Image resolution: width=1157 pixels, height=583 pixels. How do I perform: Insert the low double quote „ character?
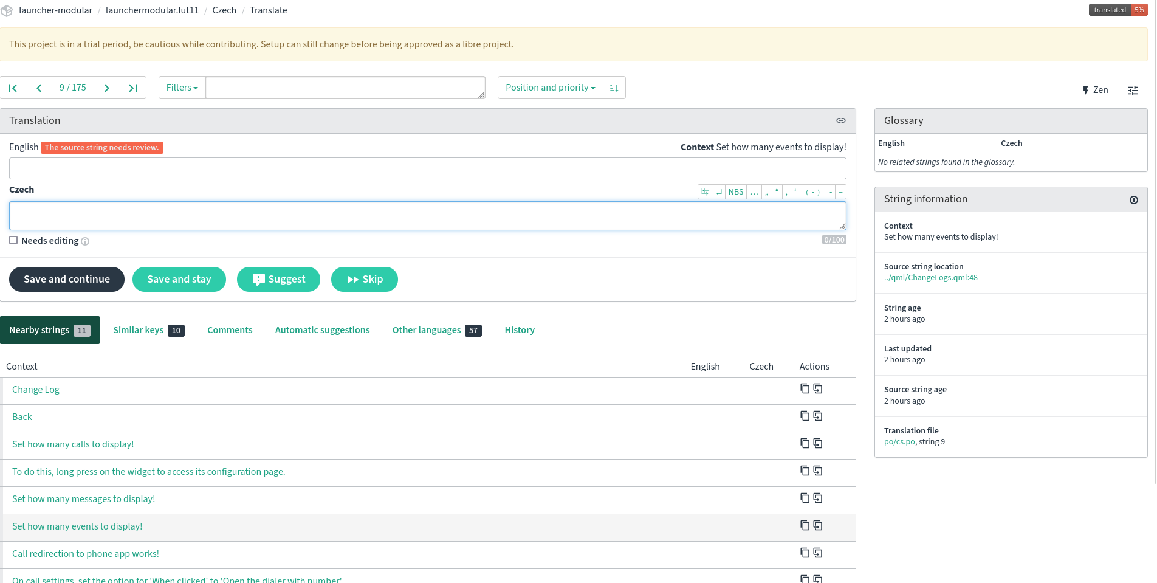click(767, 192)
